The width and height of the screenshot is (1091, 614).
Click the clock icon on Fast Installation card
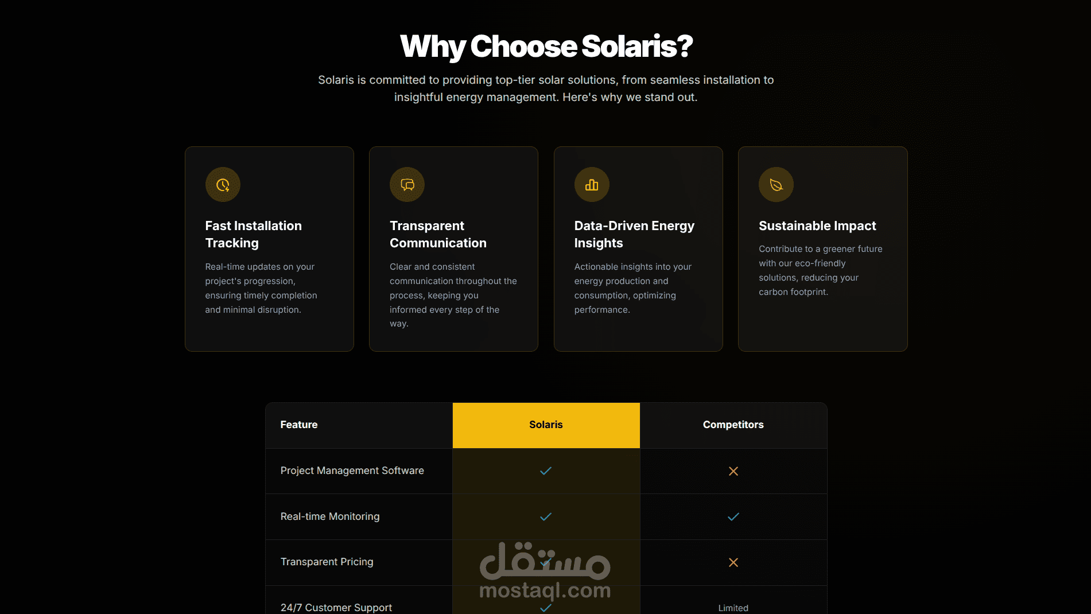[223, 185]
